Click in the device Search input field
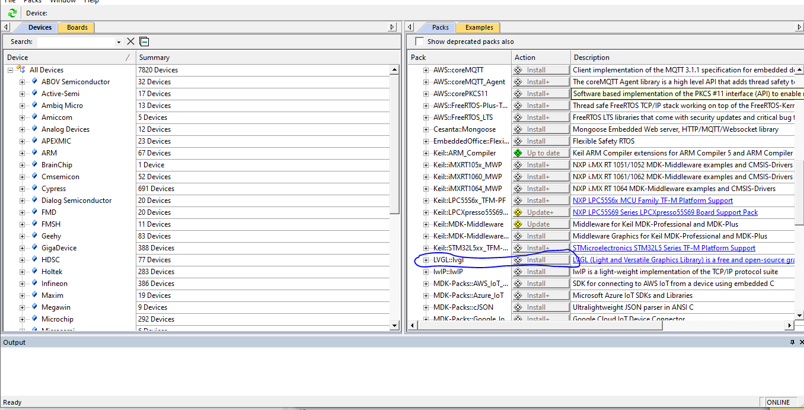Screen dimensions: 804x410 pos(76,42)
